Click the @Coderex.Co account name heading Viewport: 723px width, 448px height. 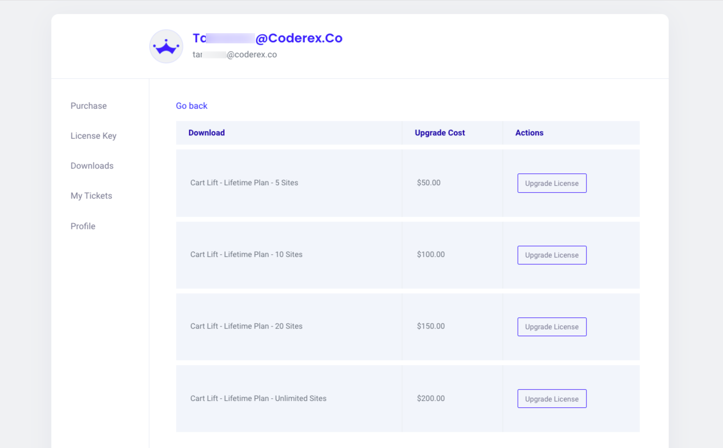[267, 38]
